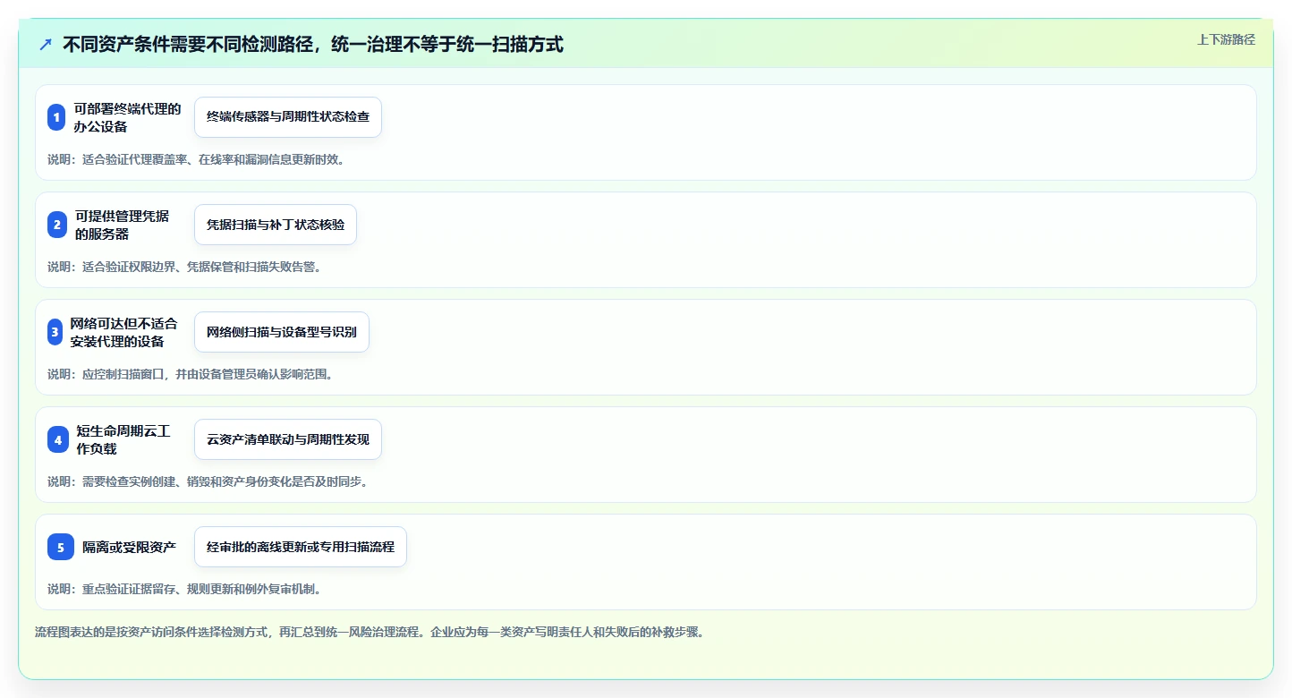
Task: Click the label 可部署终端代理的办公设备
Action: (x=127, y=117)
